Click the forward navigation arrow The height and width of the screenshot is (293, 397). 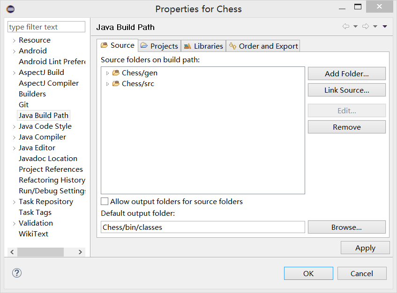(366, 27)
